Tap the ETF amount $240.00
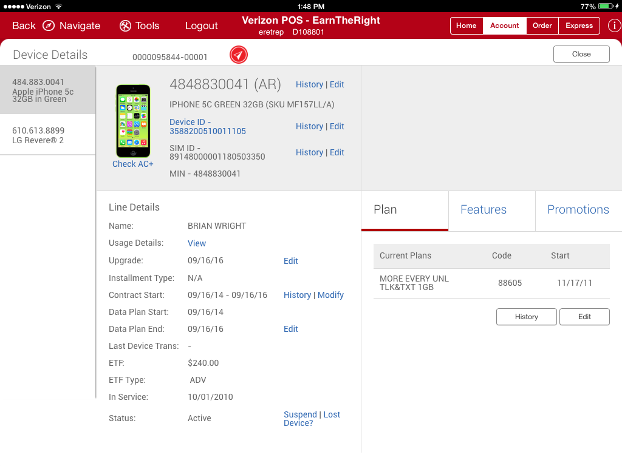622x466 pixels. pos(203,363)
